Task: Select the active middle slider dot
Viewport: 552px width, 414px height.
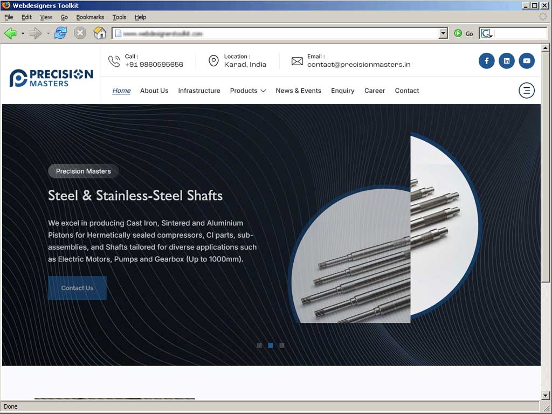Action: click(x=271, y=346)
